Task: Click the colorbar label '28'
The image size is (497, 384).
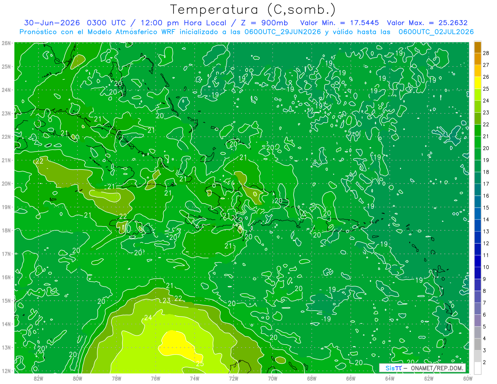Action: [x=486, y=53]
